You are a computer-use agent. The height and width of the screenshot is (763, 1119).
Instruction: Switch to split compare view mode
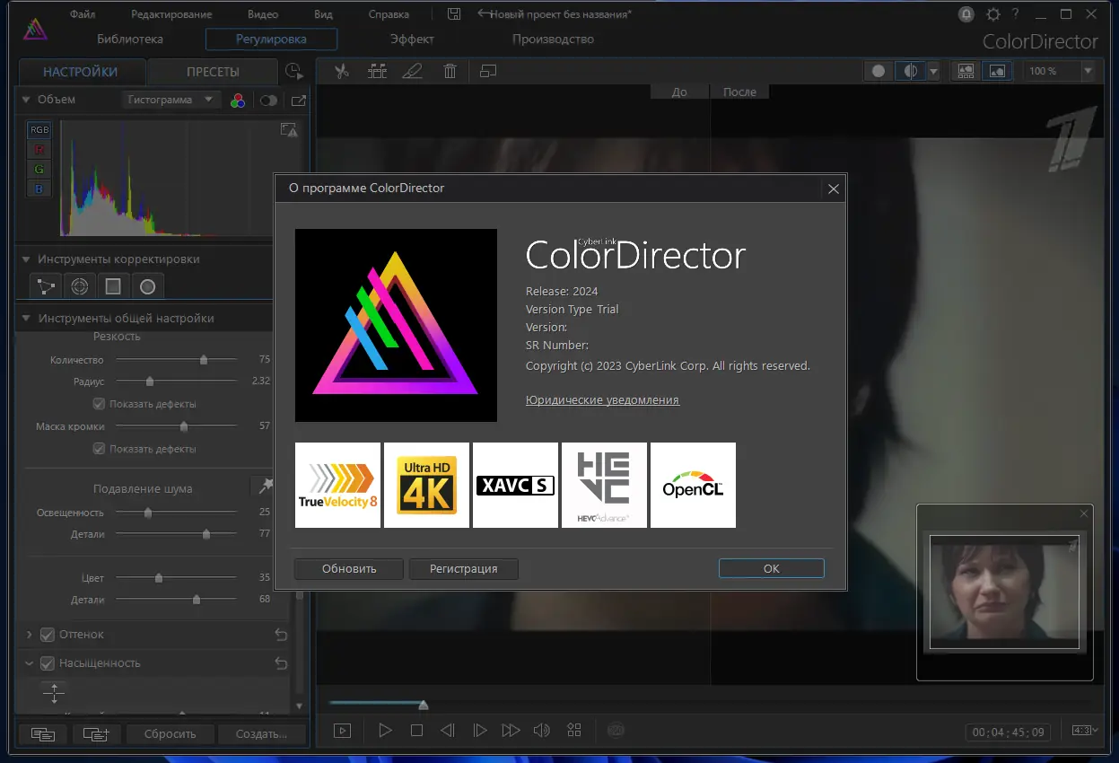910,71
